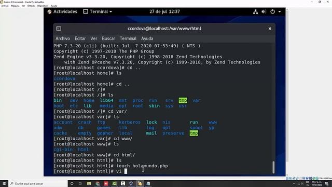The image size is (332, 187).
Task: Show hidden system tray icons chevron
Action: pyautogui.click(x=294, y=184)
